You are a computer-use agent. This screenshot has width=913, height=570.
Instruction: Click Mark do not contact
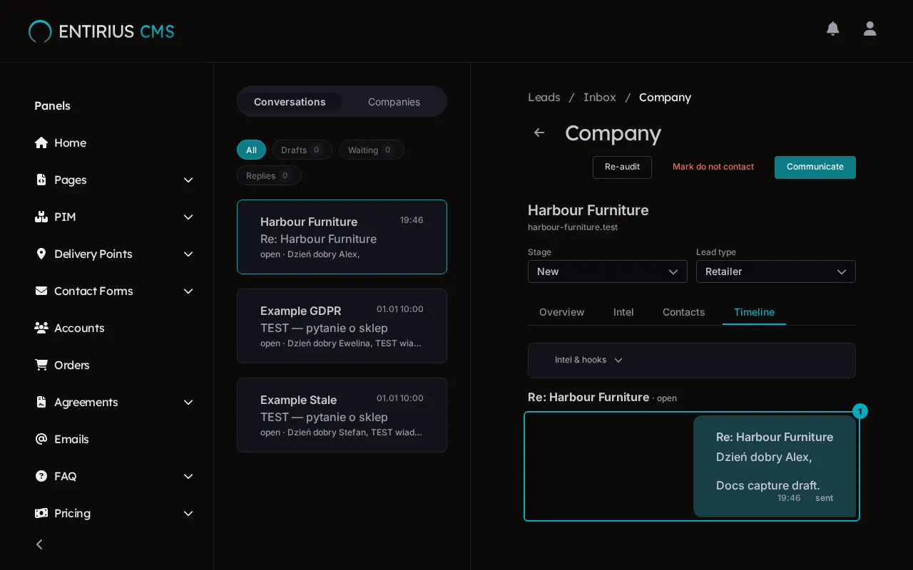[713, 167]
